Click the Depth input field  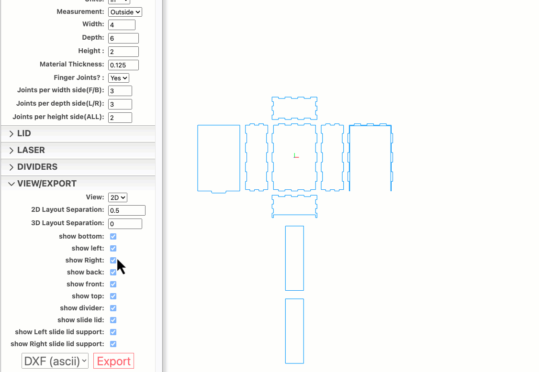124,38
